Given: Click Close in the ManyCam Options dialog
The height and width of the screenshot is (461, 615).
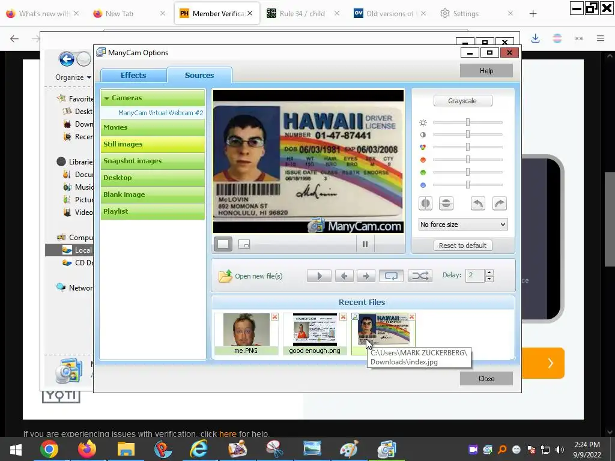Looking at the screenshot, I should click(486, 379).
